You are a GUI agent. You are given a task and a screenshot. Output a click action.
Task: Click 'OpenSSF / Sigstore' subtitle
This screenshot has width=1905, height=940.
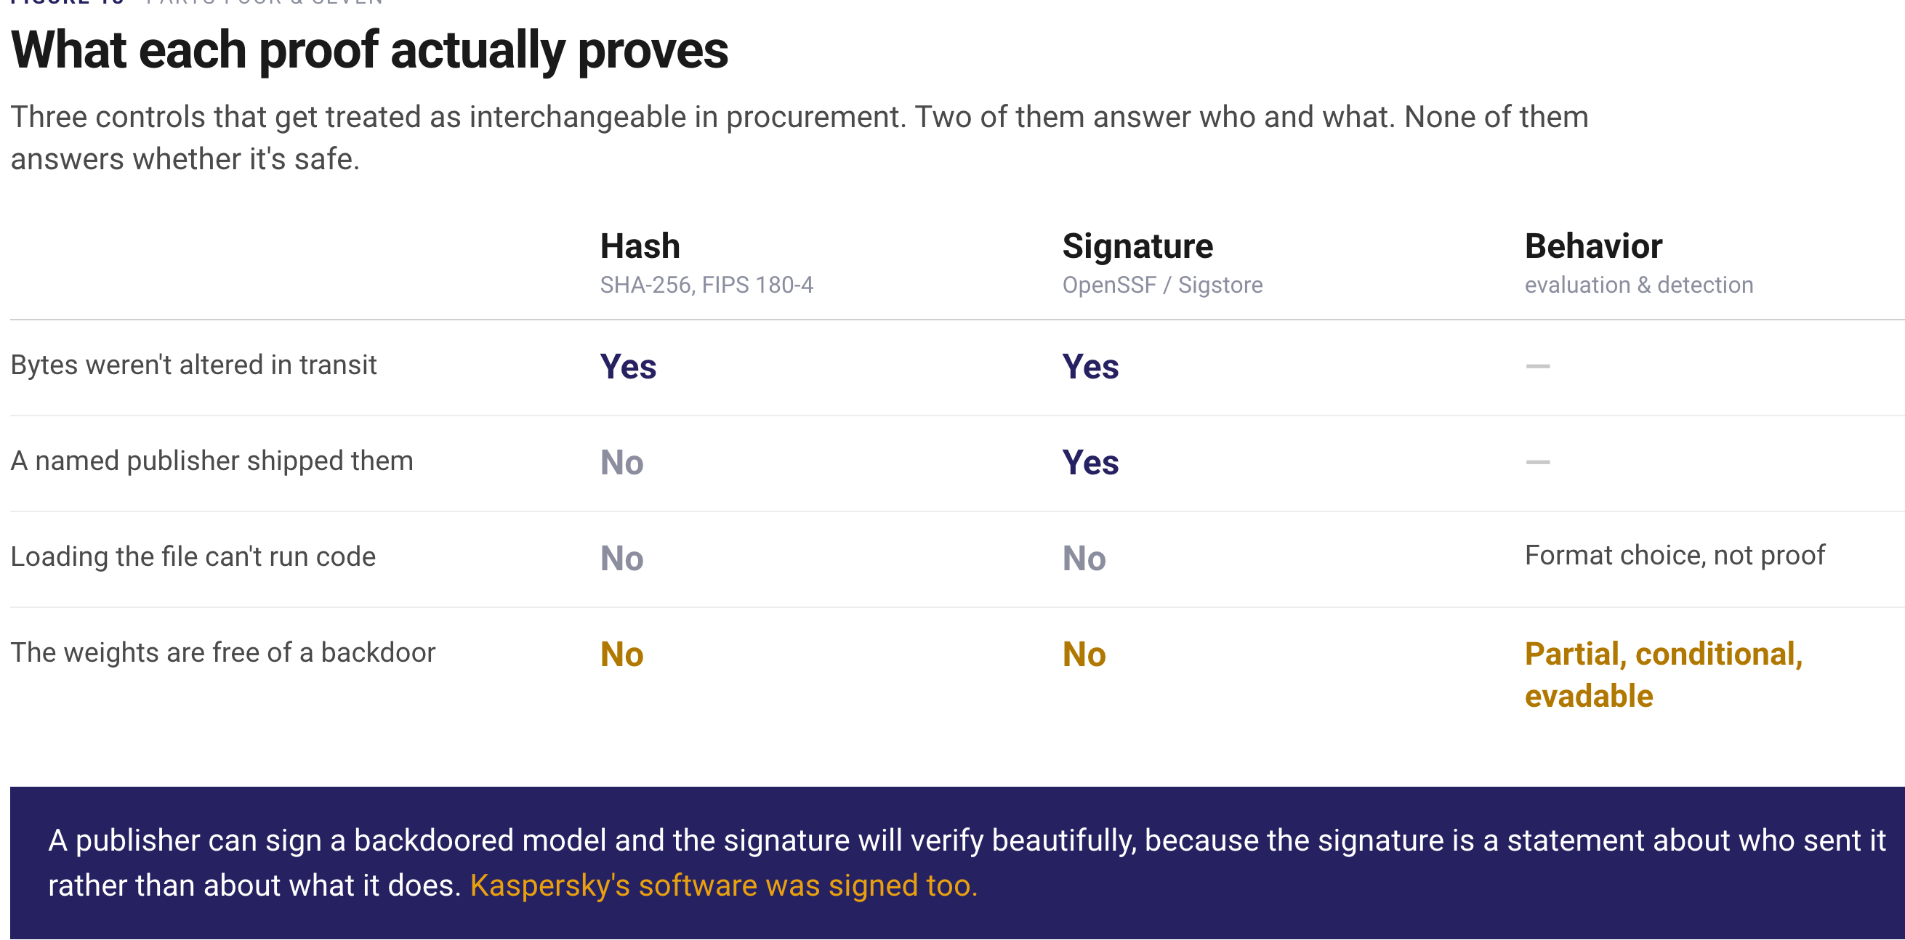tap(1162, 285)
